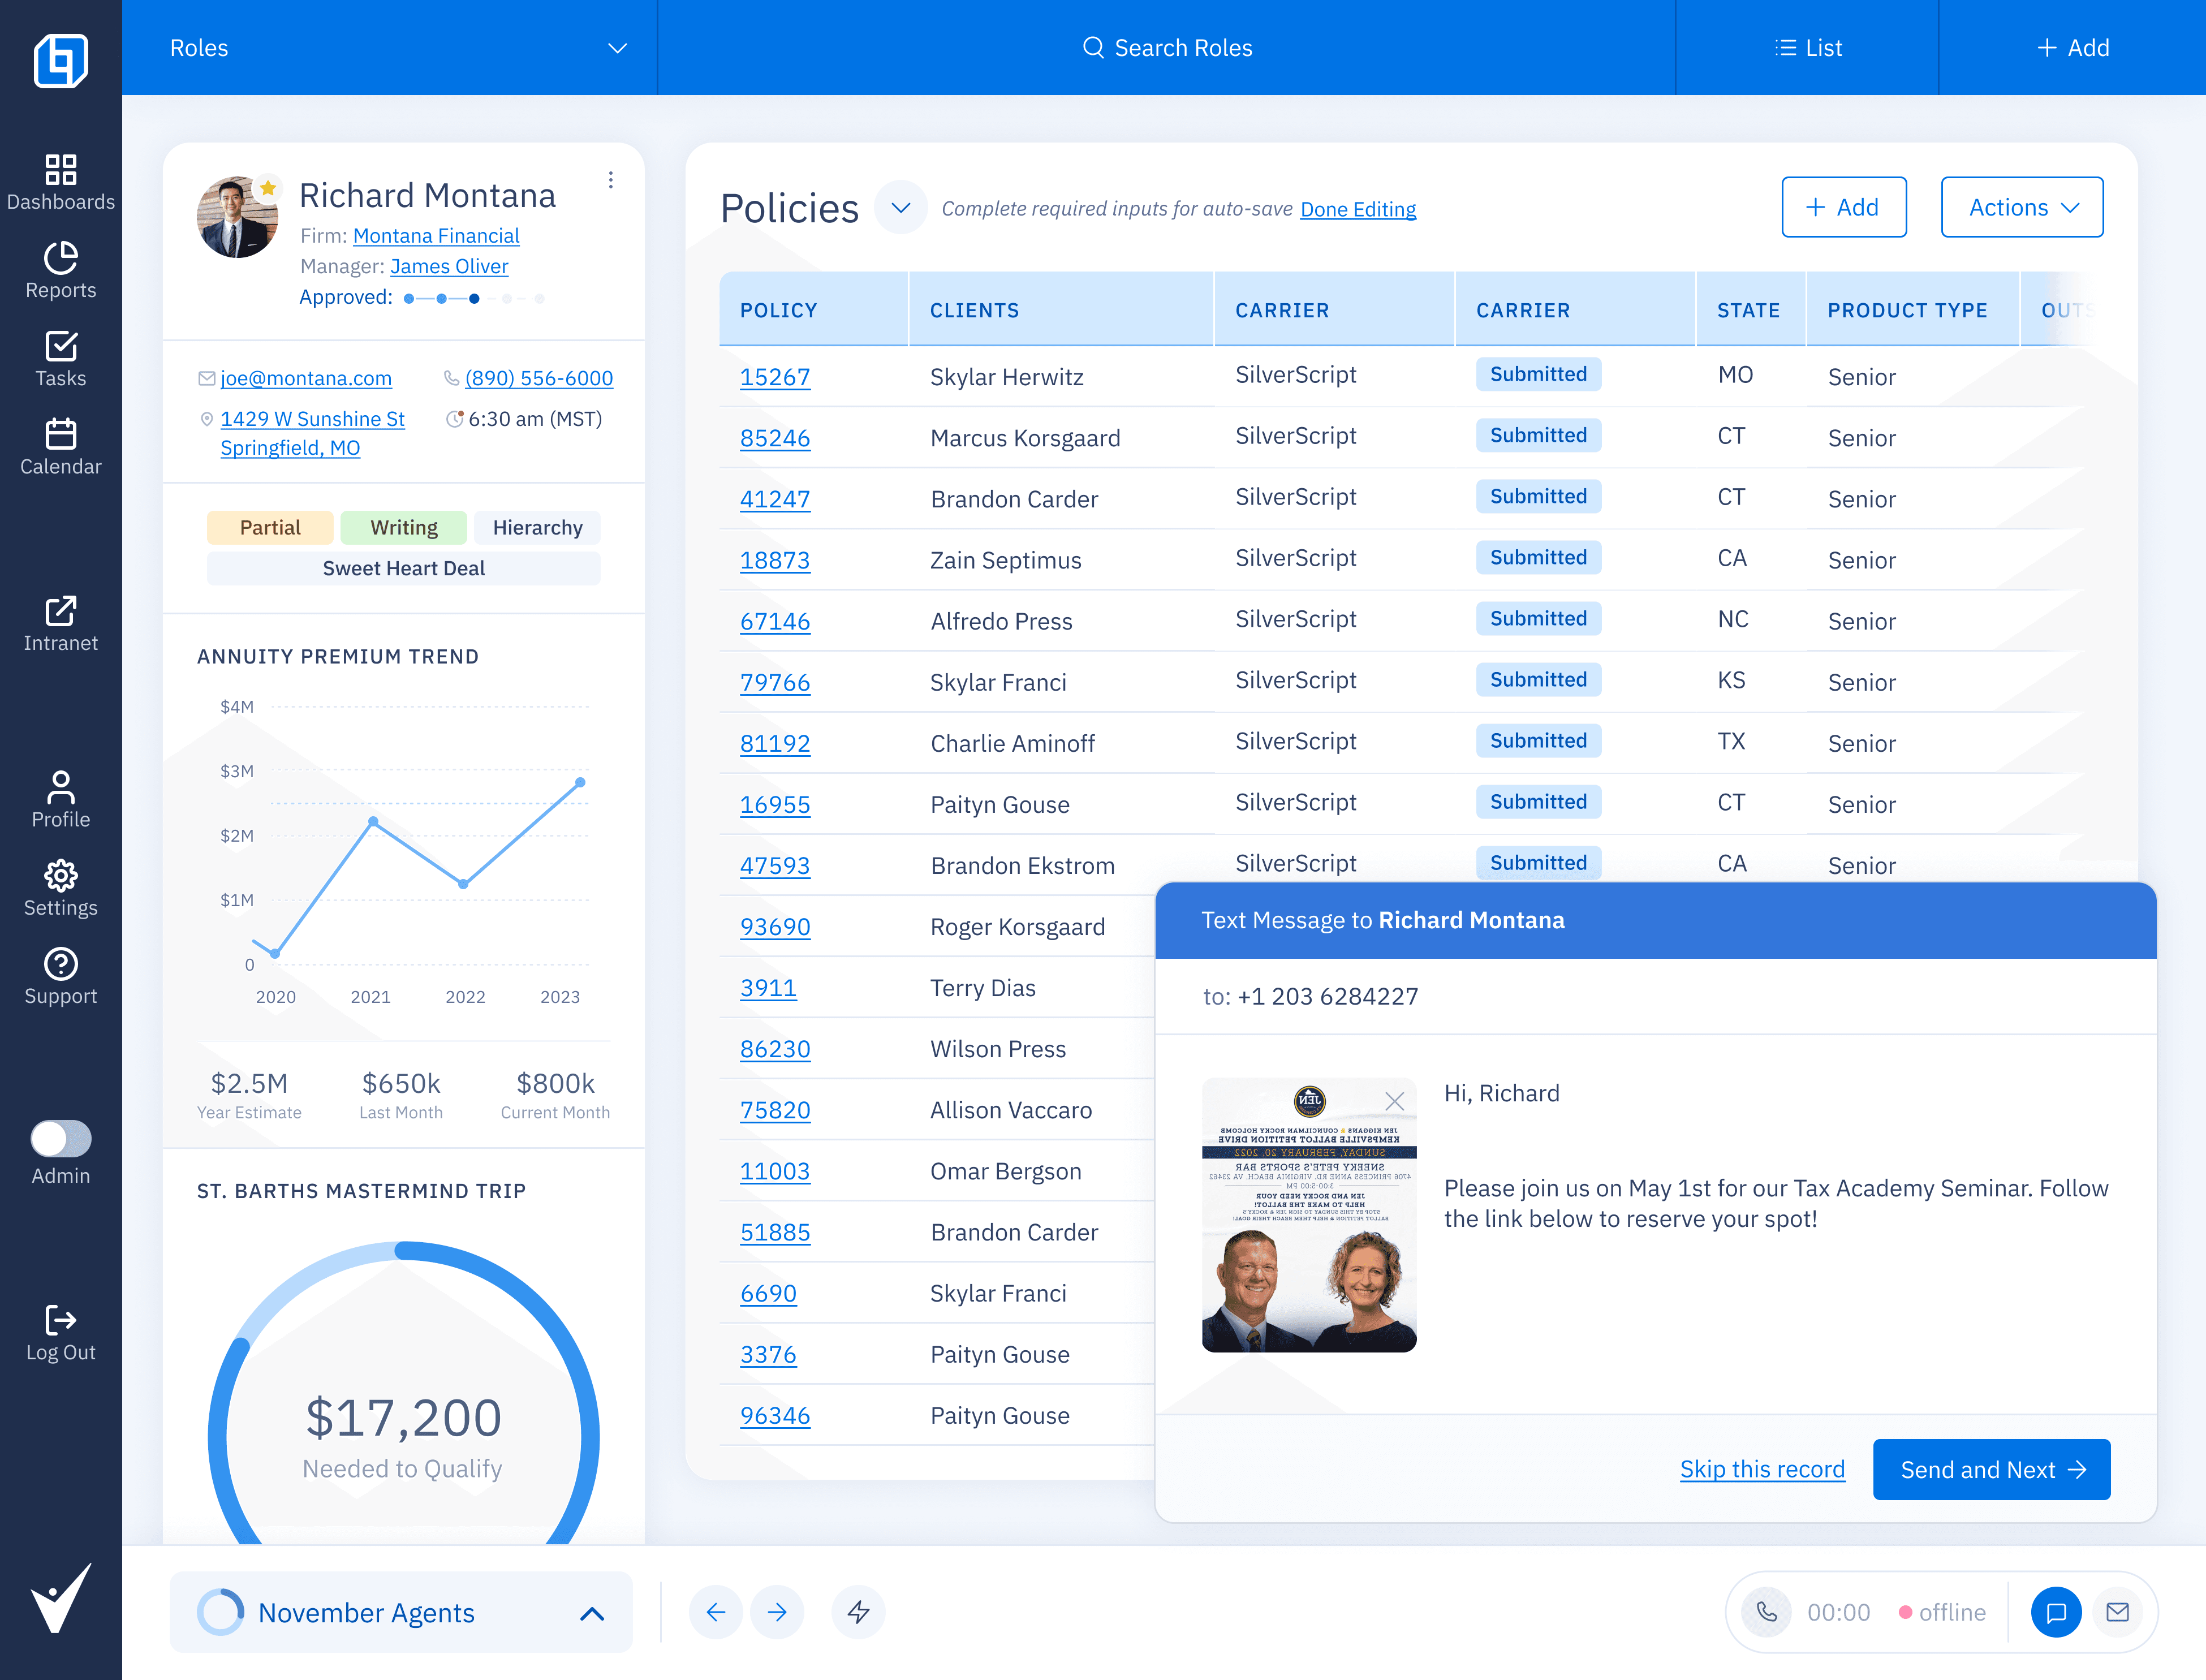The image size is (2206, 1680).
Task: Open the Actions dropdown in Policies
Action: pos(2021,207)
